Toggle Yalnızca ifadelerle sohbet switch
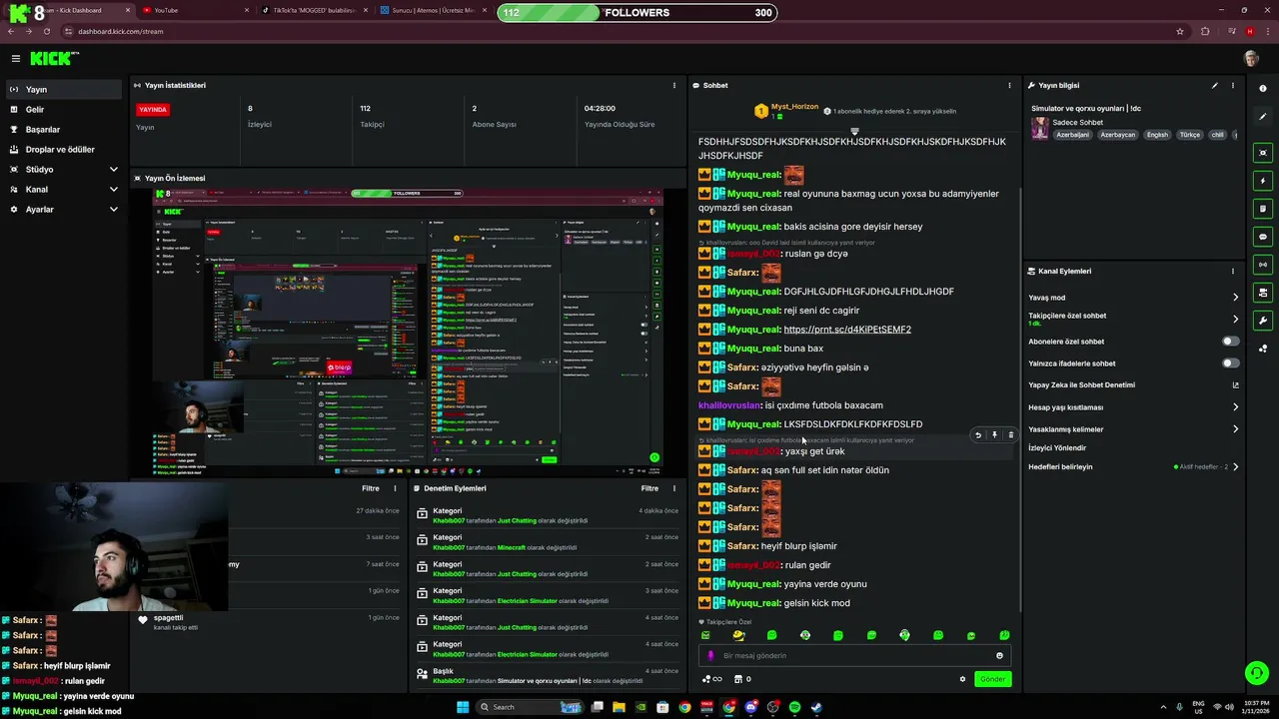The height and width of the screenshot is (719, 1279). (1230, 363)
